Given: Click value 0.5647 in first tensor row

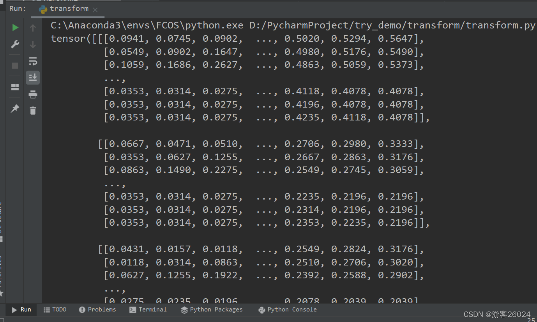Looking at the screenshot, I should coord(395,39).
